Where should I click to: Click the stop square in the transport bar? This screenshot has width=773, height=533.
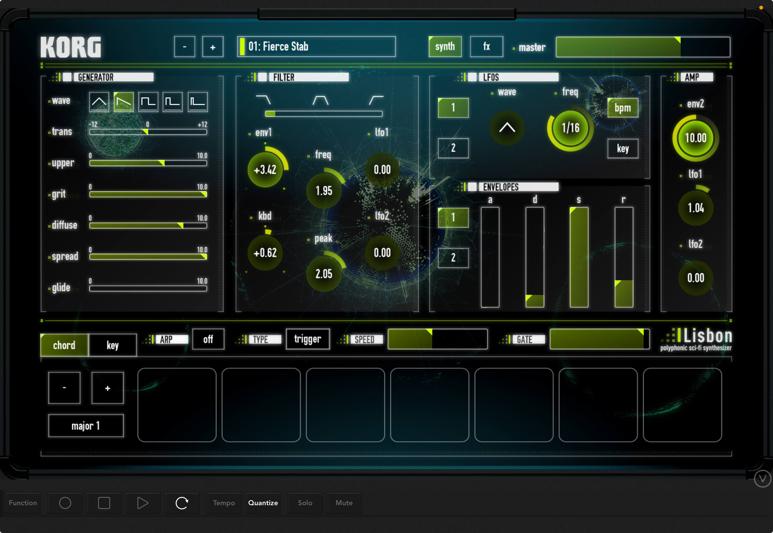(104, 503)
